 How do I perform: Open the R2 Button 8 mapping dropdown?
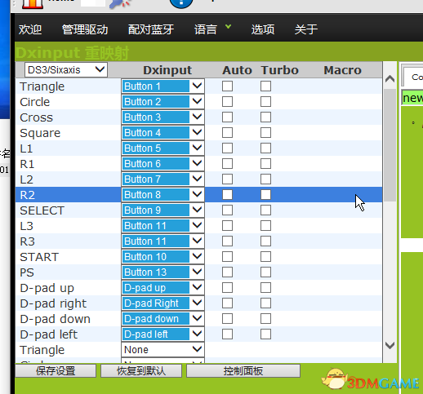tap(163, 195)
